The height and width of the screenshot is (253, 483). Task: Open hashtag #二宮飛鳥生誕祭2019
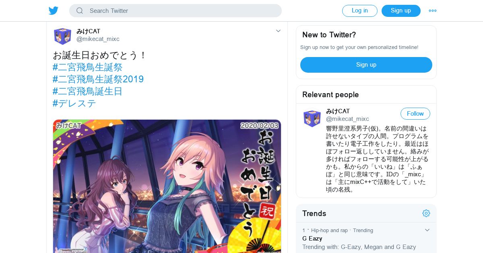point(98,79)
